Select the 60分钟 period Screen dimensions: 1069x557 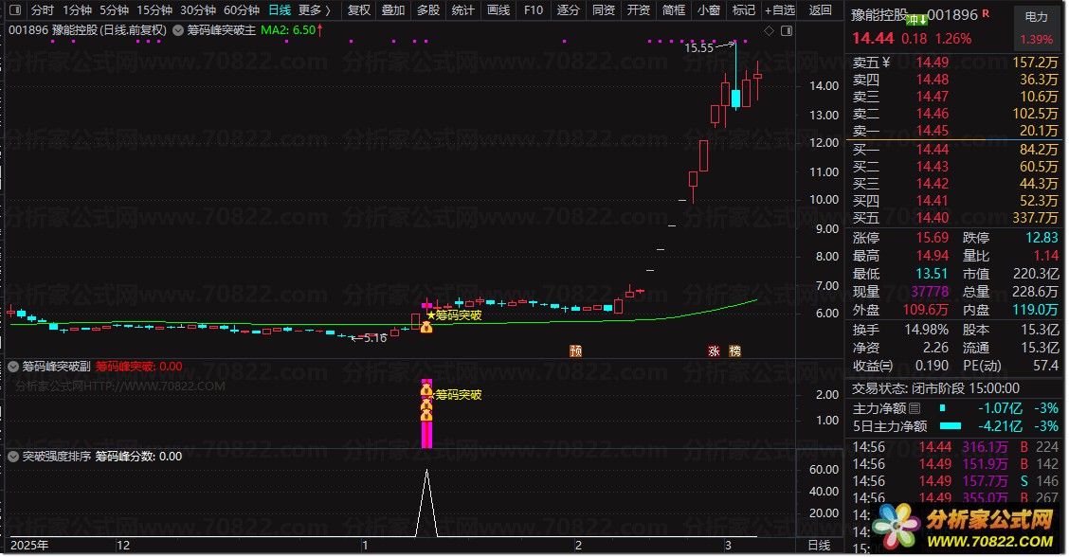tap(242, 10)
